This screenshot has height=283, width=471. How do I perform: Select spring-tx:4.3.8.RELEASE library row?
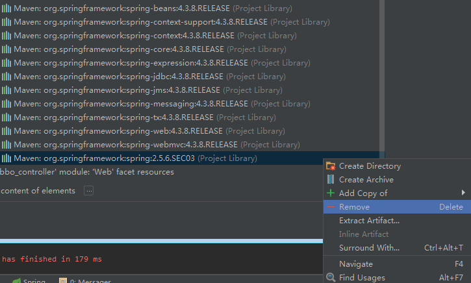pos(190,117)
